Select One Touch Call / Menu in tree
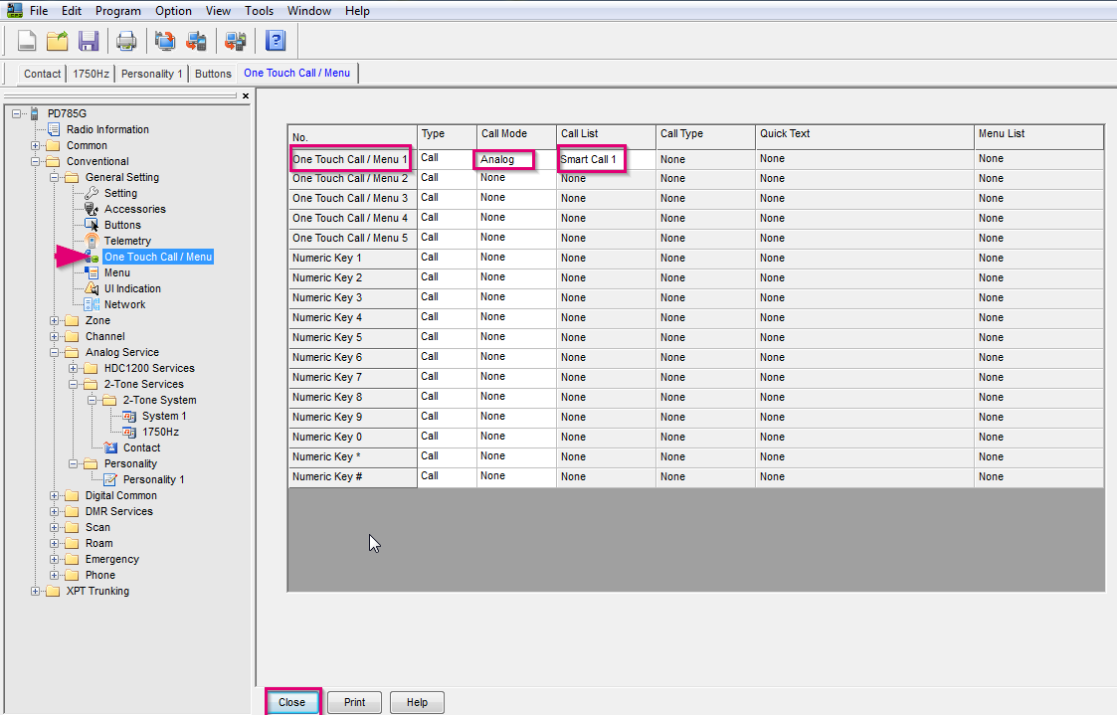1117x715 pixels. click(x=158, y=258)
